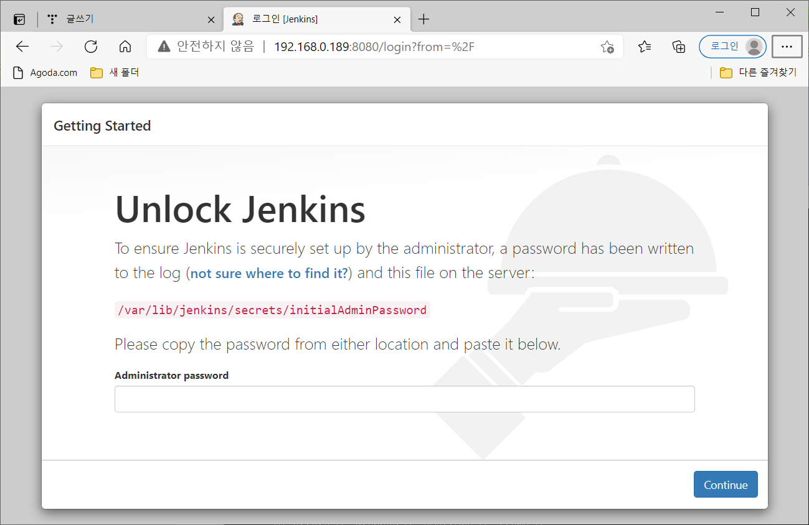Click the profile 로그인 button
809x525 pixels.
[x=732, y=47]
